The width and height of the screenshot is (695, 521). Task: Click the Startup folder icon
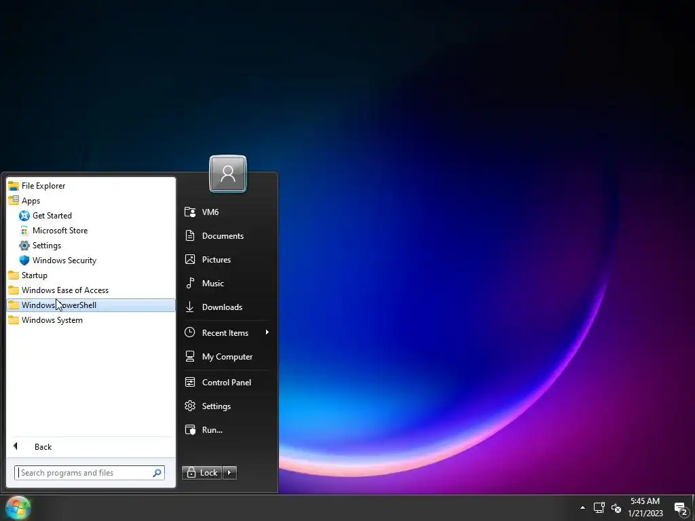coord(14,275)
